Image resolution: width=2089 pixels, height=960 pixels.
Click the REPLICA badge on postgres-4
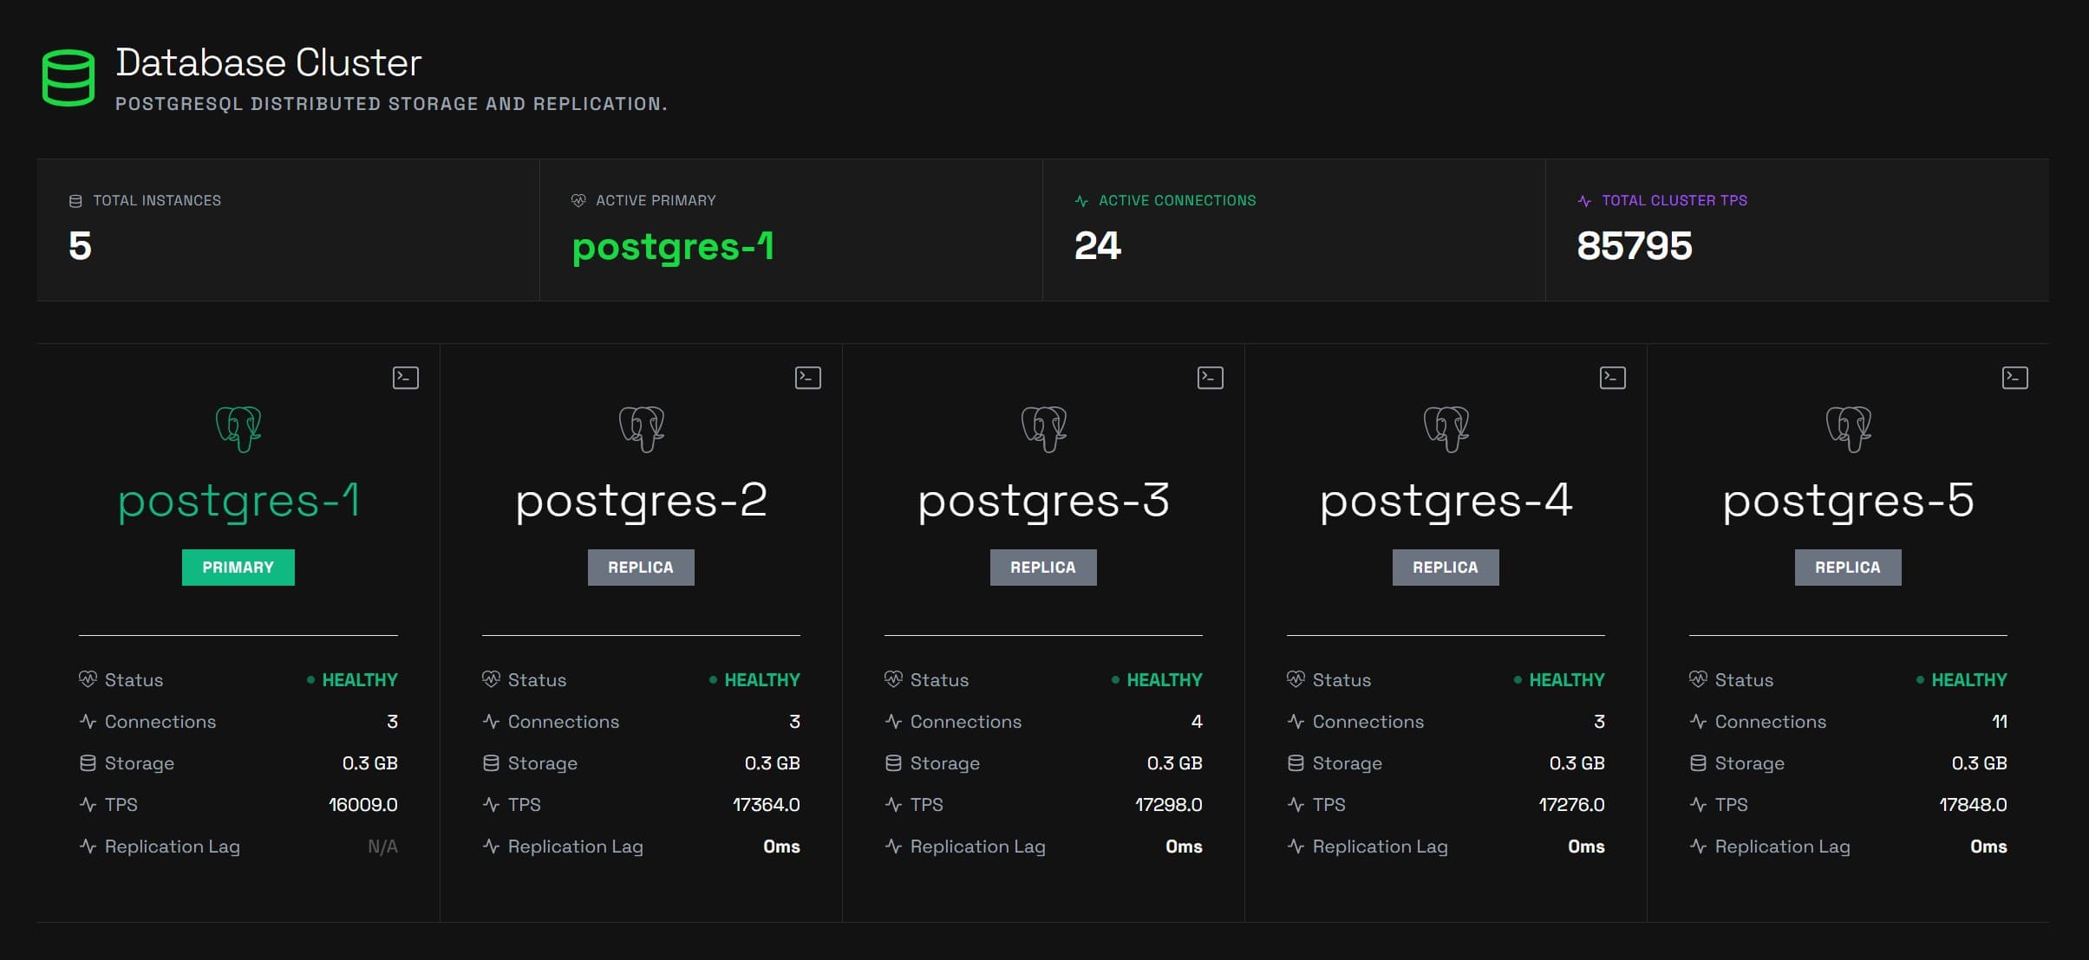[1446, 568]
